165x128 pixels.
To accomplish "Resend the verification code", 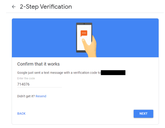I will coord(41,96).
